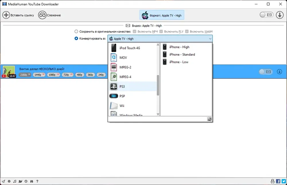The width and height of the screenshot is (287, 185).
Task: Toggle the snail speed-limit icon
Action: [x=20, y=181]
